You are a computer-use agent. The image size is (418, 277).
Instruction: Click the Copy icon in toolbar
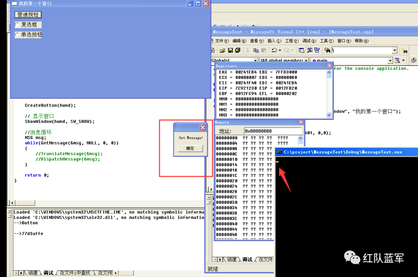point(256,50)
